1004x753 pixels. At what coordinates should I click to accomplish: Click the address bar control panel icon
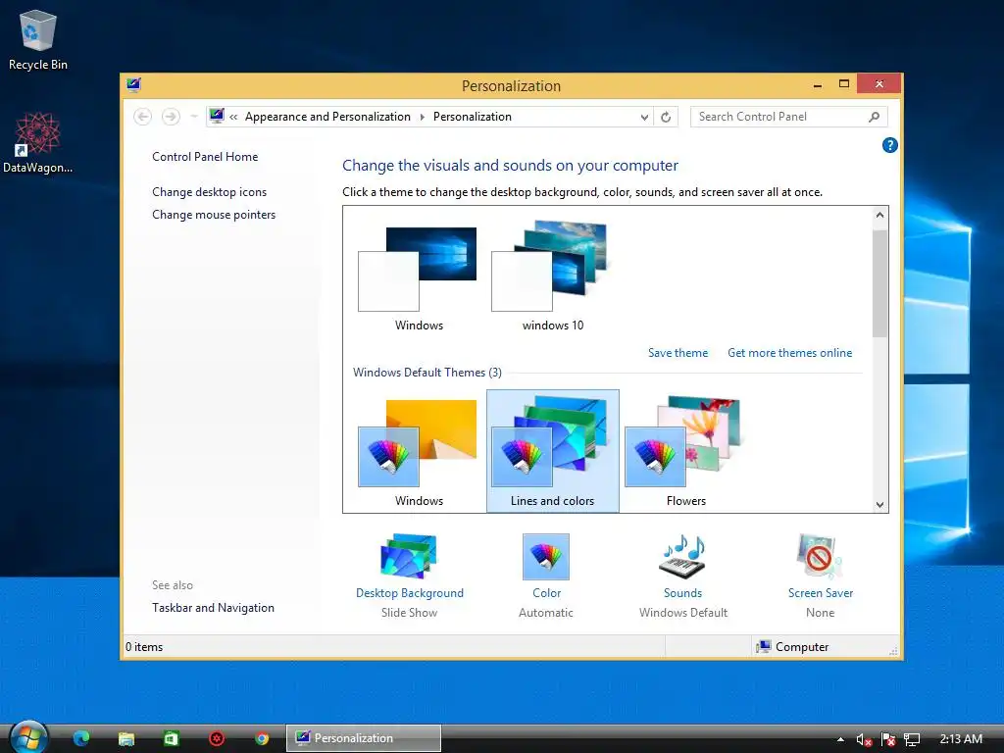tap(217, 116)
